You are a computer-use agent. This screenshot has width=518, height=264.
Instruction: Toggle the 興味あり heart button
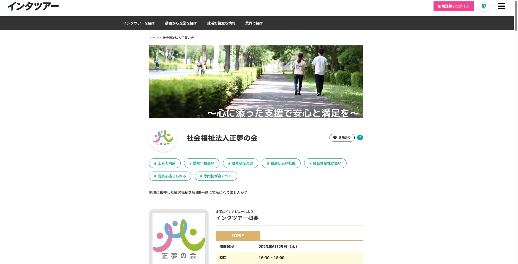tap(342, 138)
